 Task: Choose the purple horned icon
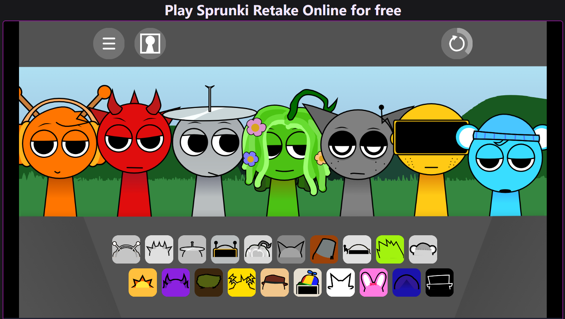pos(176,283)
